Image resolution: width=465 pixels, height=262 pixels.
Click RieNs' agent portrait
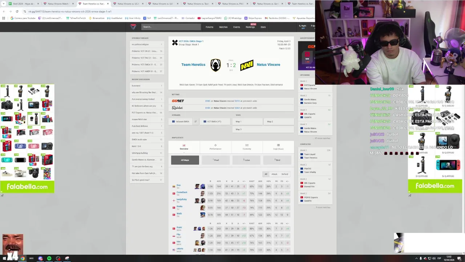(202, 208)
